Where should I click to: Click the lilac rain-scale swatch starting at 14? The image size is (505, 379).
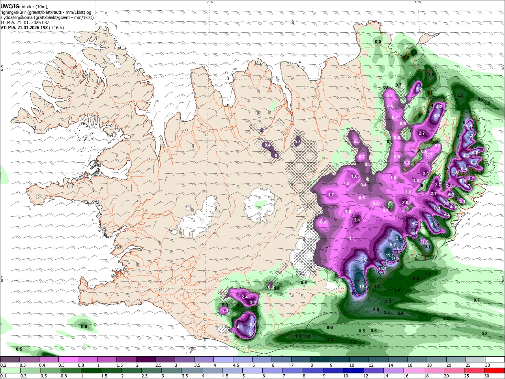[x=393, y=370]
